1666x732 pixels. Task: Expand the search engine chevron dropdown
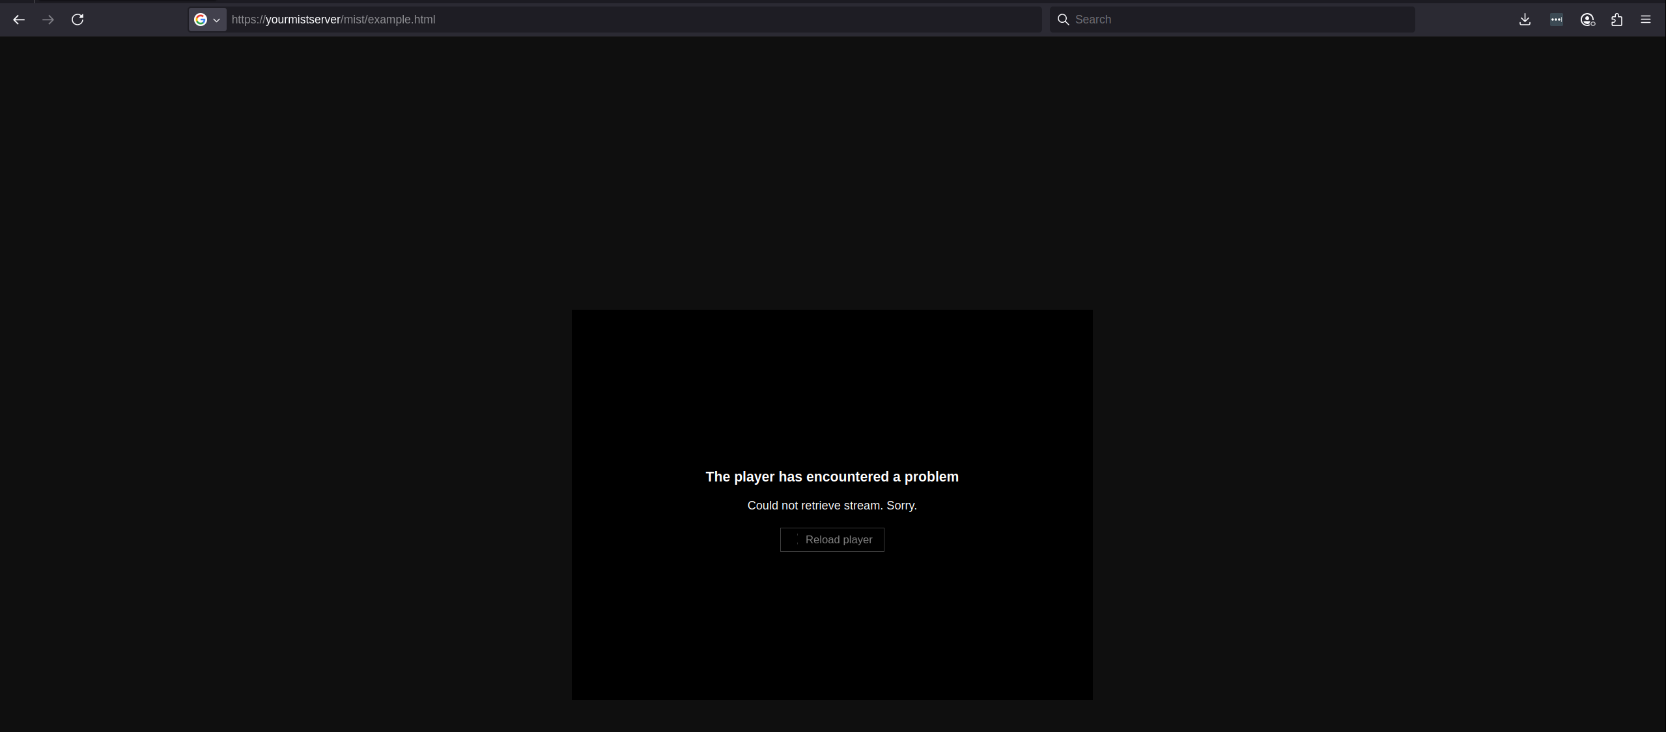pos(217,20)
